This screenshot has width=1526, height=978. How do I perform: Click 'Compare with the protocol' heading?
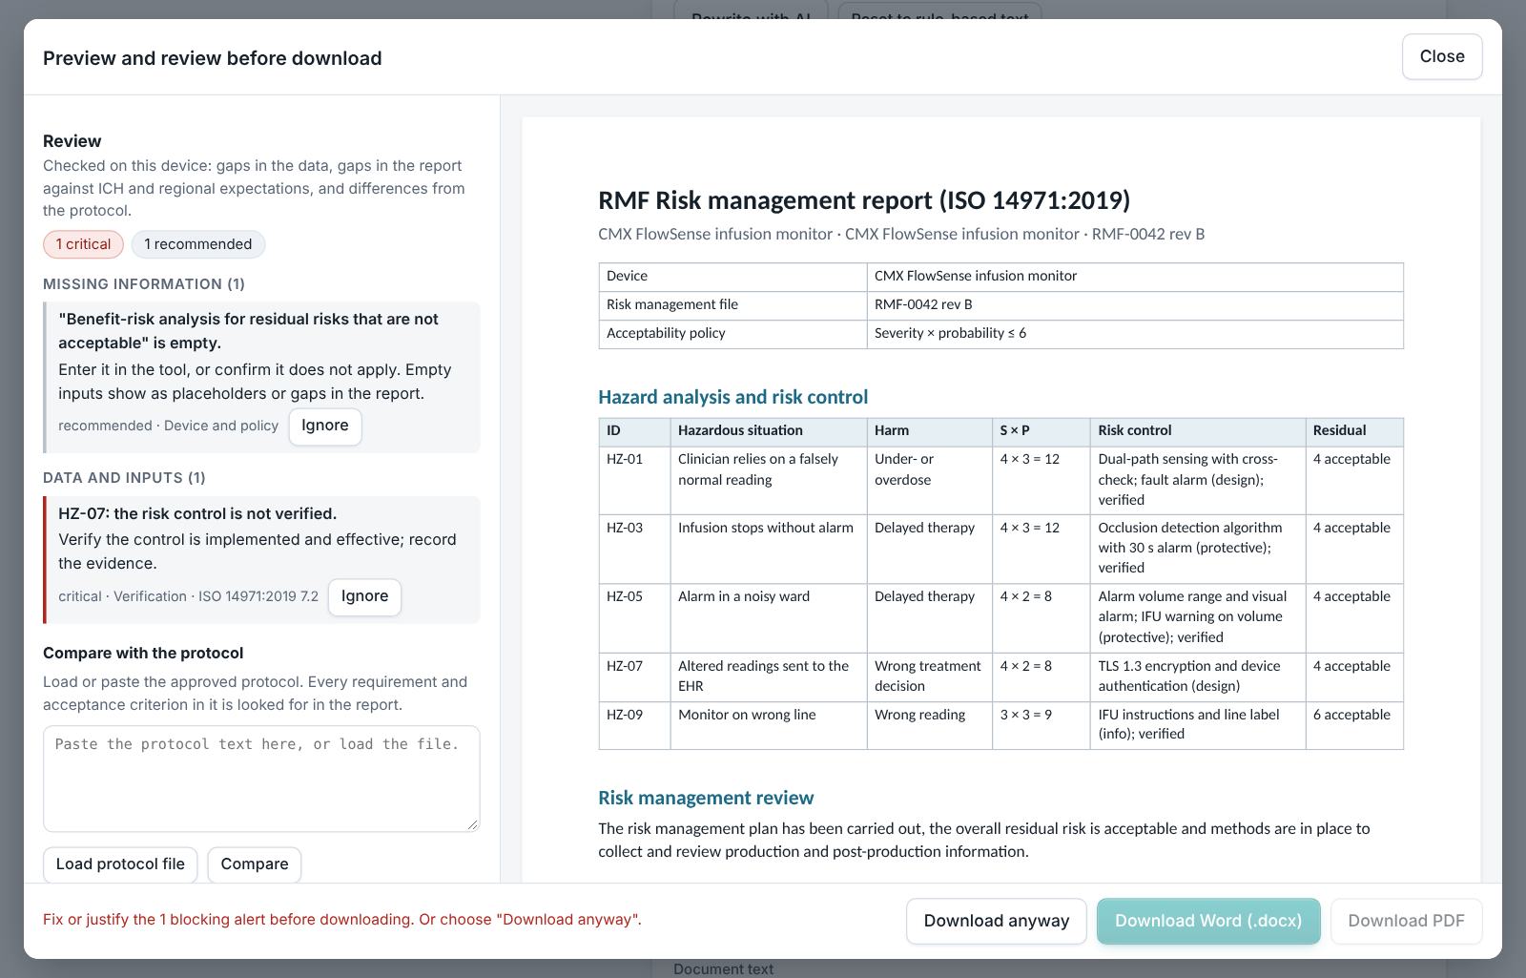143,654
